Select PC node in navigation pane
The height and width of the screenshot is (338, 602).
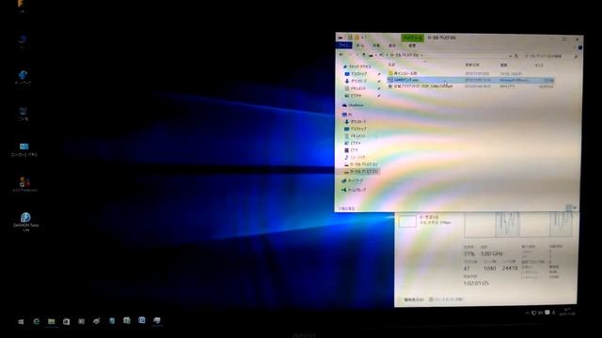(347, 115)
